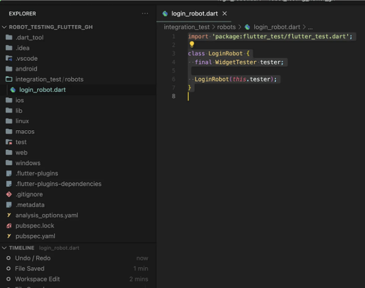
Task: Click the analysis_options.yaml YAML icon
Action: [x=9, y=215]
